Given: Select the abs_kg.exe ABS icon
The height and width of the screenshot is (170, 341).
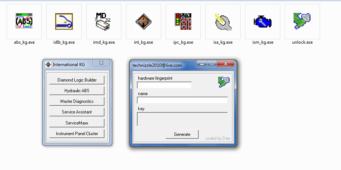Looking at the screenshot, I should click(24, 21).
